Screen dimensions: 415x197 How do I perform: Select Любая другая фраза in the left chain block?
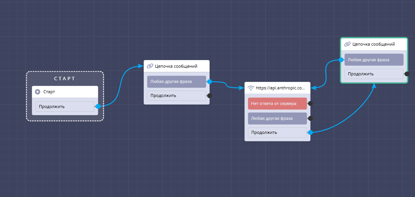pyautogui.click(x=176, y=81)
